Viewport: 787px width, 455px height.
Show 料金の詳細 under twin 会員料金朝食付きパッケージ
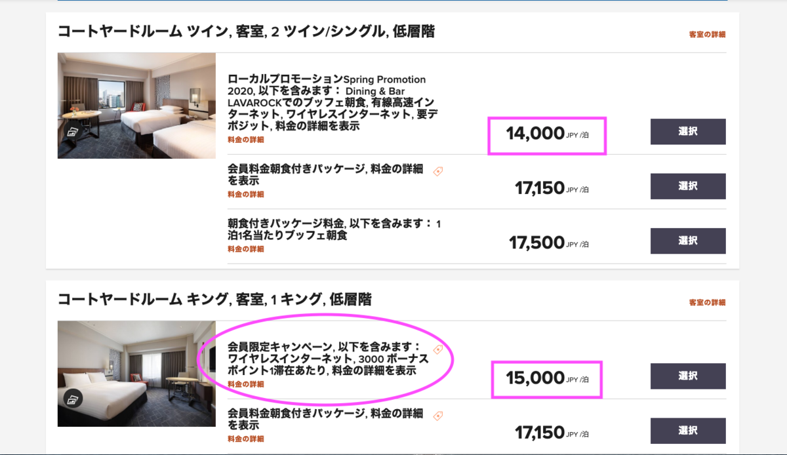[x=245, y=194]
